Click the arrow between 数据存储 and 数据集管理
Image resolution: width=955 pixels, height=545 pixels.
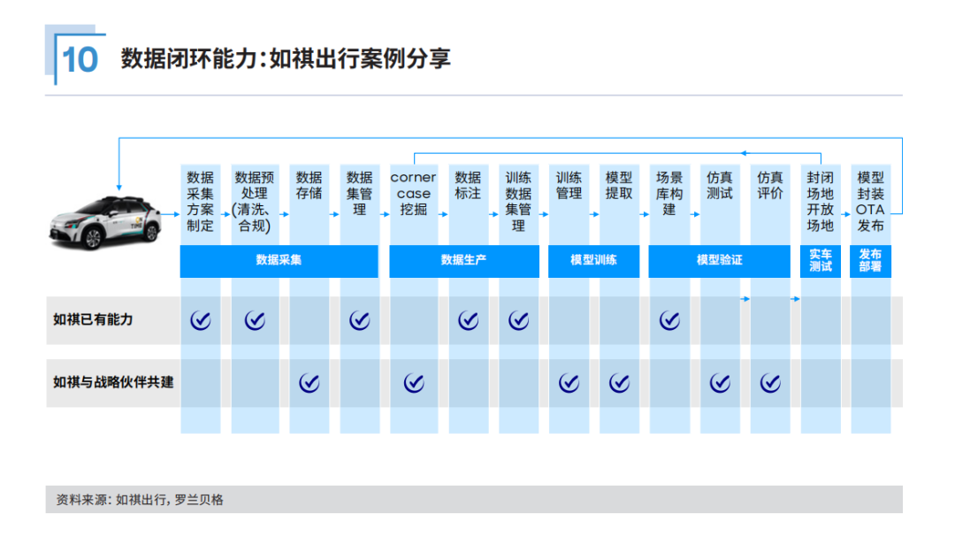tap(333, 212)
